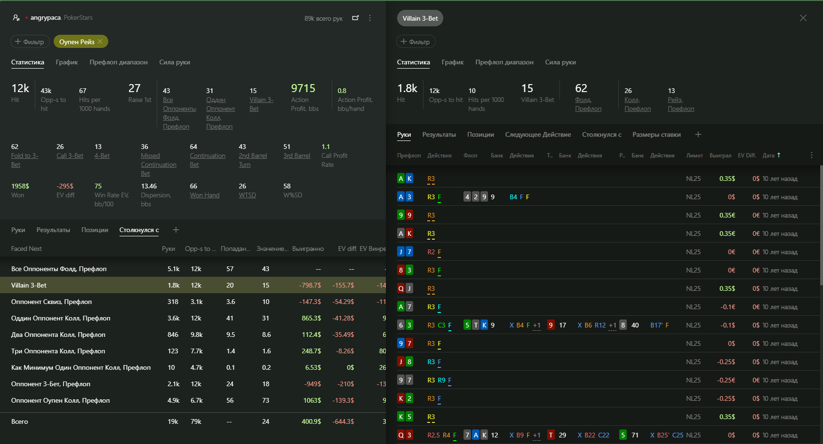
Task: Select Все Оппоненты Фолд, Префлоп row
Action: pos(193,269)
